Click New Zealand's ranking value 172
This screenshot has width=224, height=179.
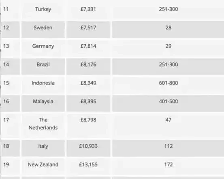point(169,164)
